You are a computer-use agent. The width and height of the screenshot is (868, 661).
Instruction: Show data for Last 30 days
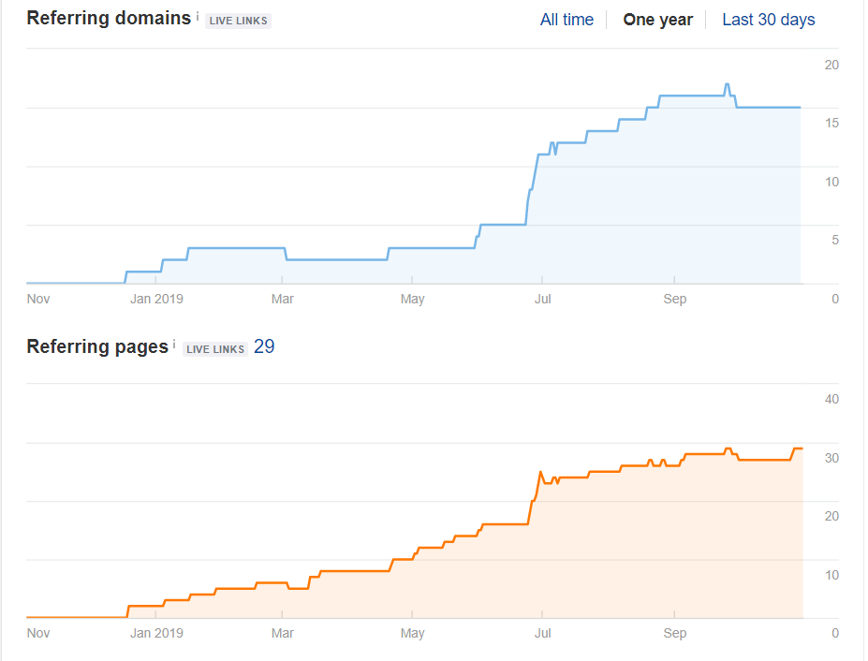click(x=768, y=20)
